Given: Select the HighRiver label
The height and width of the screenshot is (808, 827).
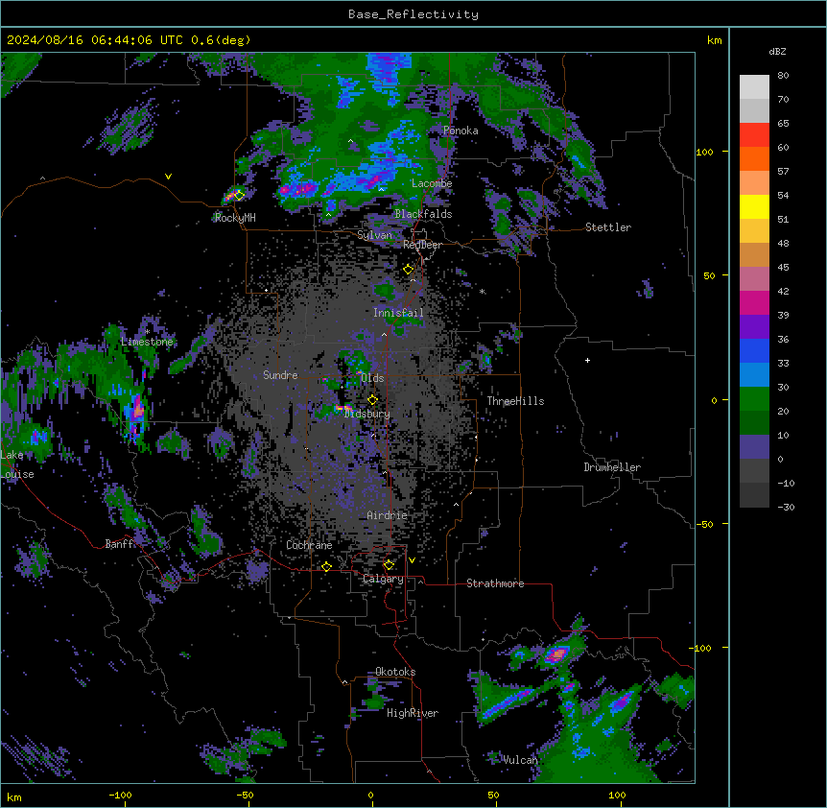Looking at the screenshot, I should point(413,713).
